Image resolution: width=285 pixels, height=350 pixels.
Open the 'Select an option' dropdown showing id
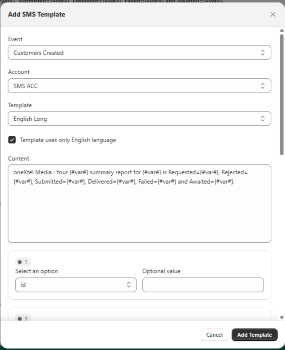tap(76, 285)
